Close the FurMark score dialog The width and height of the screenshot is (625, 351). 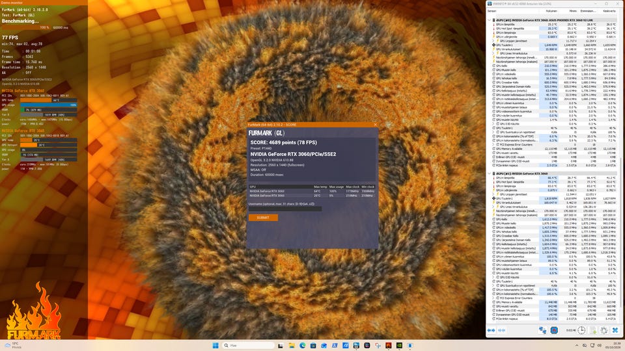point(375,125)
